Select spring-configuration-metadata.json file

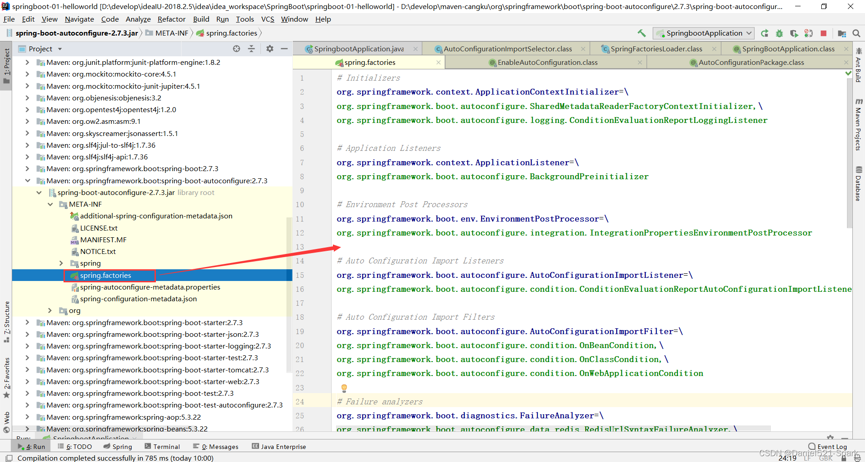(x=138, y=299)
